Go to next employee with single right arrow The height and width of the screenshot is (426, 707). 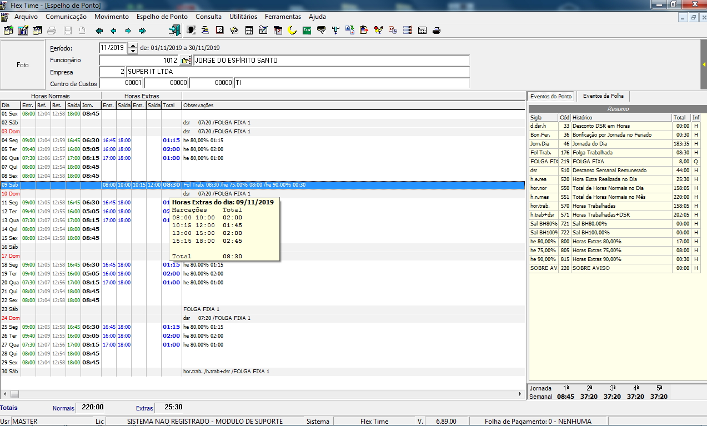tap(128, 31)
